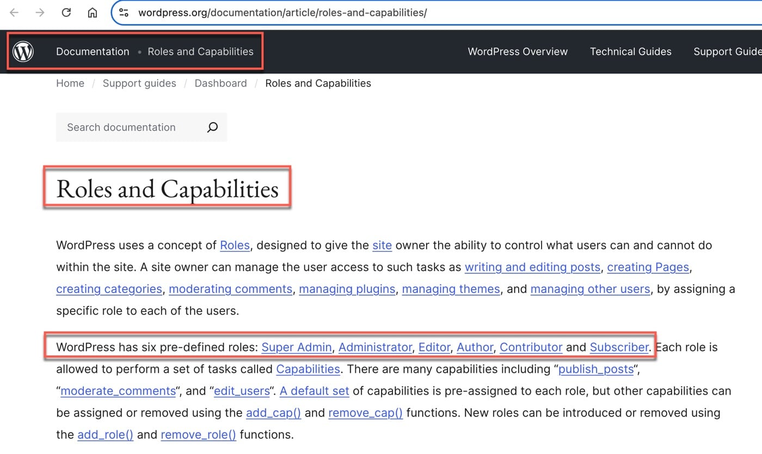Open the WordPress Overview menu item
The width and height of the screenshot is (762, 454).
coord(518,52)
